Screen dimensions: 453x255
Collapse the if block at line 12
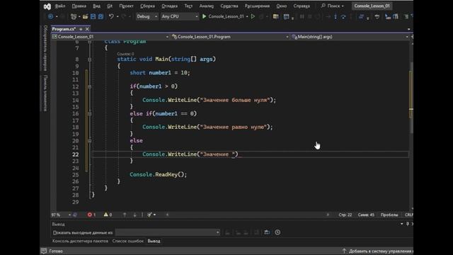90,86
